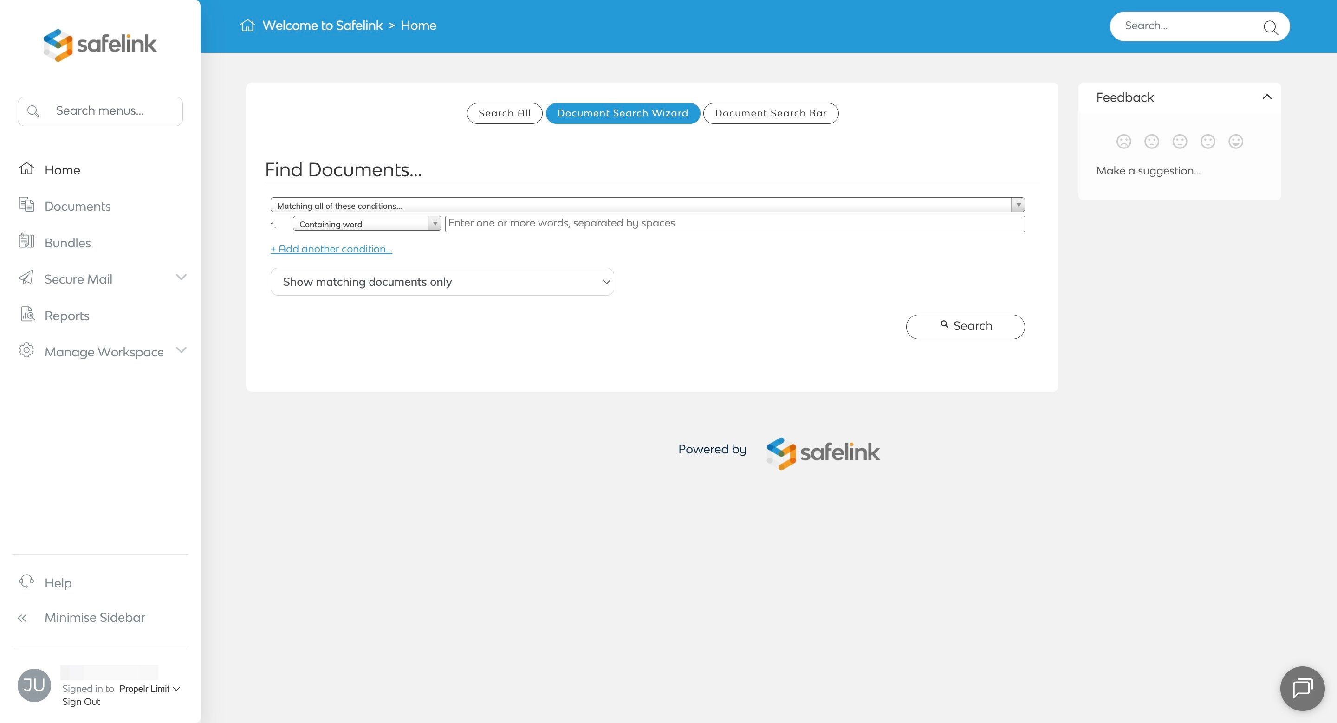Open the chat bubble widget
Viewport: 1337px width, 723px height.
pos(1302,688)
